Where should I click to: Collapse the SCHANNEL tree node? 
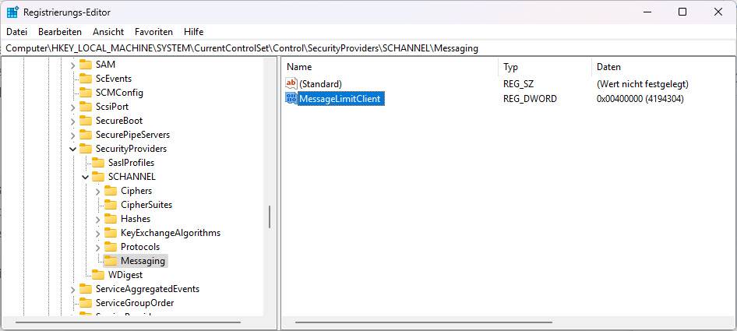(85, 177)
